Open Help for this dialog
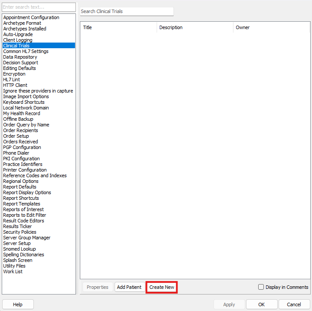 click(x=18, y=304)
